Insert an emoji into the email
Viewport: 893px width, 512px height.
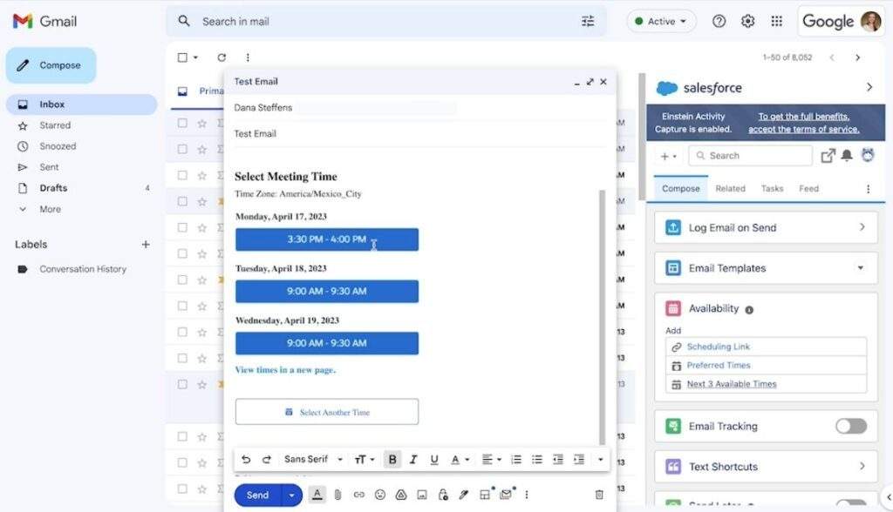[x=379, y=495]
